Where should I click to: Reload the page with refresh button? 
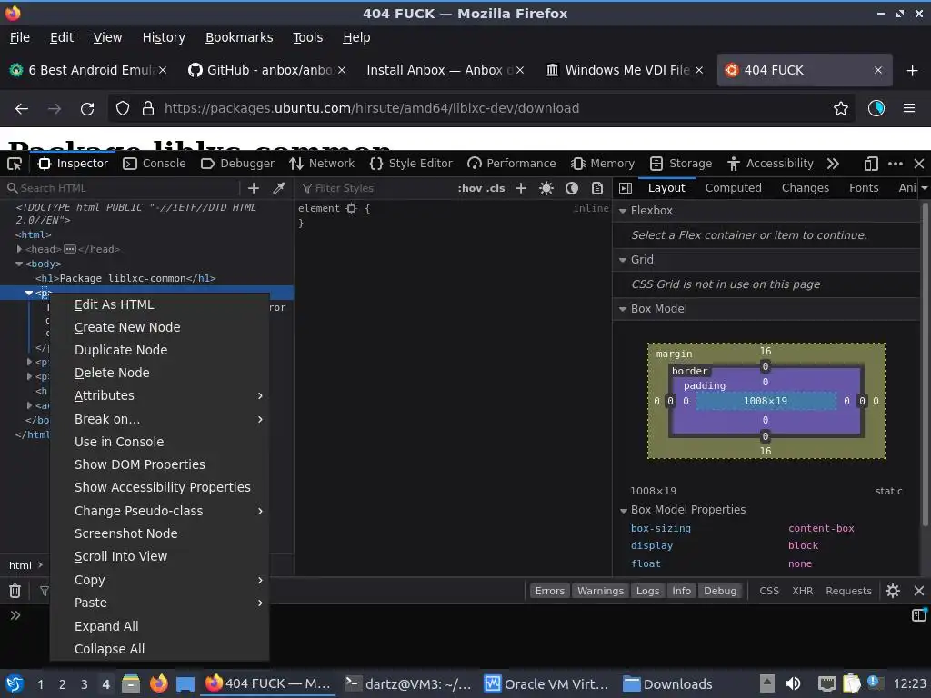pos(87,109)
